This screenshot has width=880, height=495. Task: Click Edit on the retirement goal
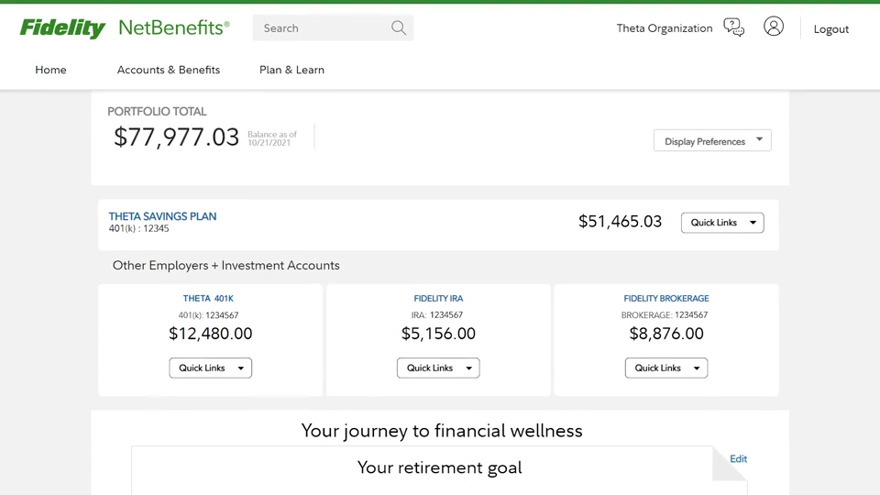[738, 458]
